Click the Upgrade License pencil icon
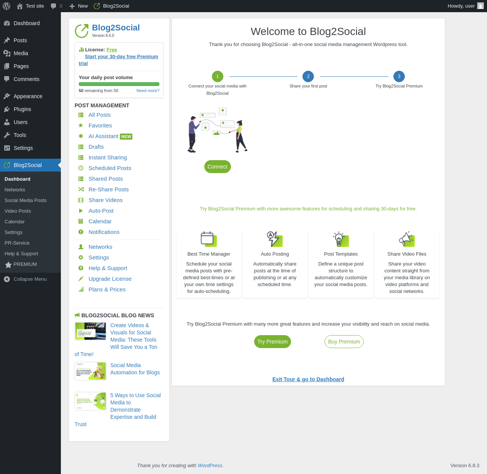 tap(81, 279)
